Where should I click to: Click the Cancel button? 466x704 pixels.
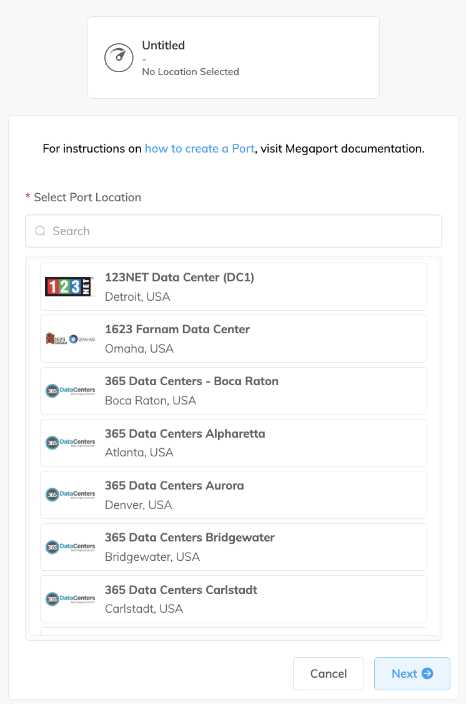click(x=328, y=673)
